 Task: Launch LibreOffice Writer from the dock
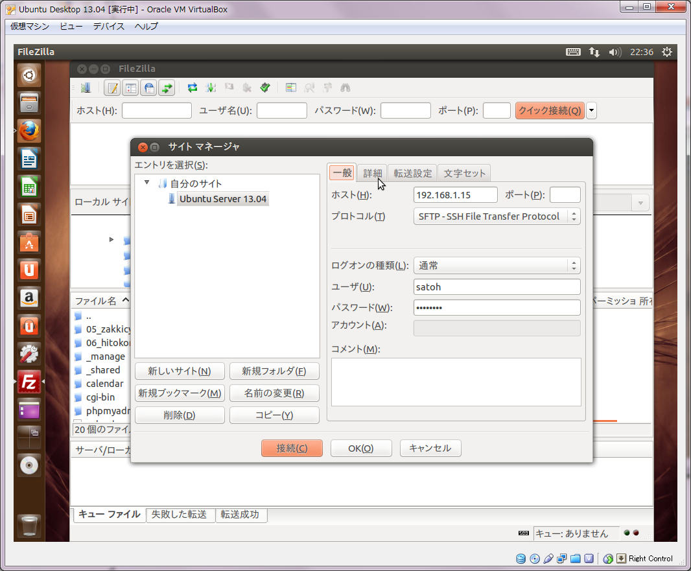(29, 159)
